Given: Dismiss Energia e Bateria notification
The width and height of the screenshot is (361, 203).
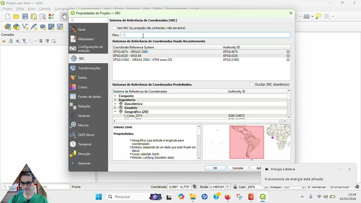Looking at the screenshot, I should 349,169.
